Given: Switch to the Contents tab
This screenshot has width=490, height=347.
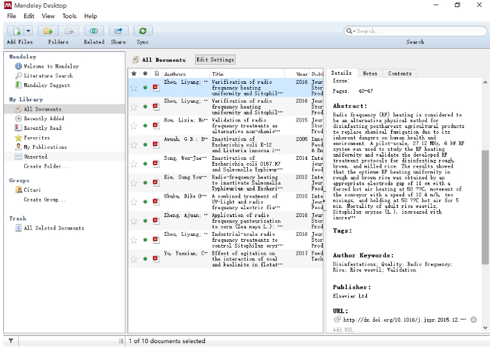Looking at the screenshot, I should point(400,73).
